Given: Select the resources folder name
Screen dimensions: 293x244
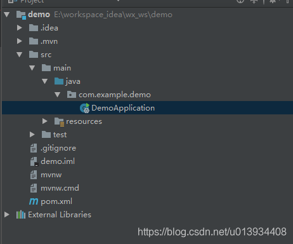Looking at the screenshot, I should (84, 121).
